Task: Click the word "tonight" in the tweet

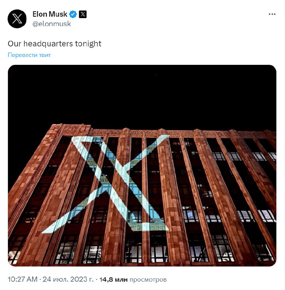Action: [88, 44]
